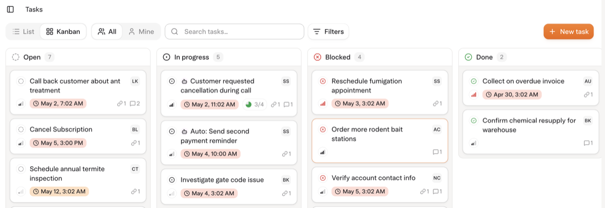Click AC assignee badge on rodent bait card
Image resolution: width=605 pixels, height=208 pixels.
click(437, 130)
